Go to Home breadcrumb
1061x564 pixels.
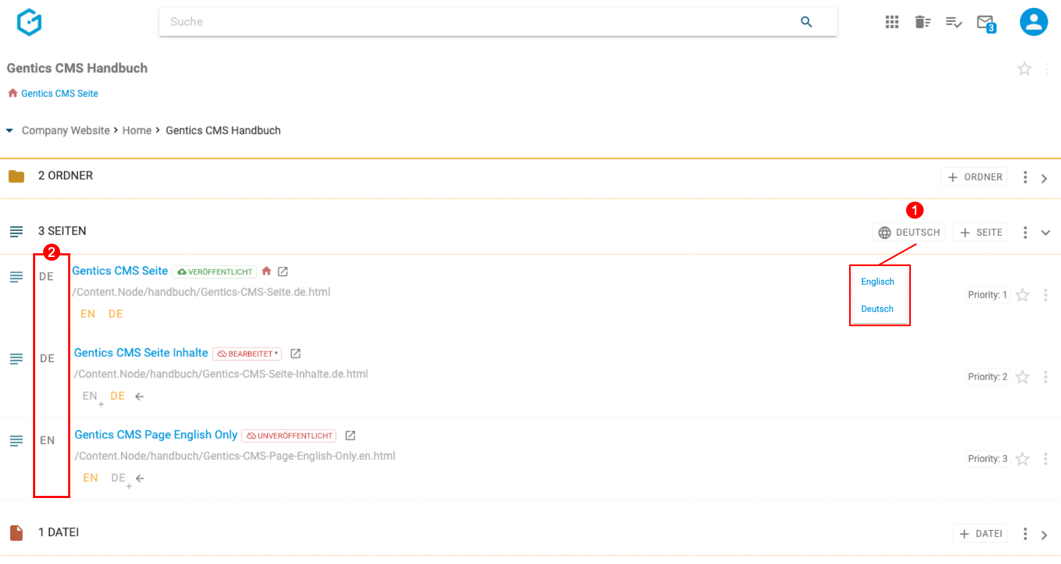[137, 130]
